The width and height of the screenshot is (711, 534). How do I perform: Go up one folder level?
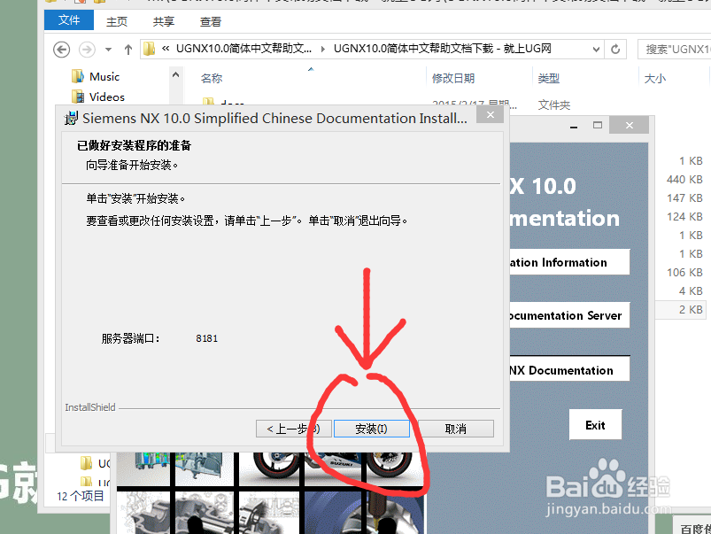[128, 49]
